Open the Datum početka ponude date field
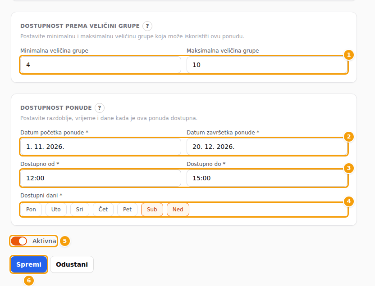Screen dimensions: 375x286 click(x=101, y=147)
